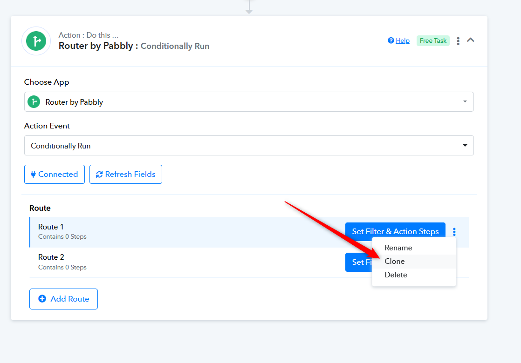Open Route 1 three-dot menu
Image resolution: width=521 pixels, height=363 pixels.
pyautogui.click(x=454, y=232)
